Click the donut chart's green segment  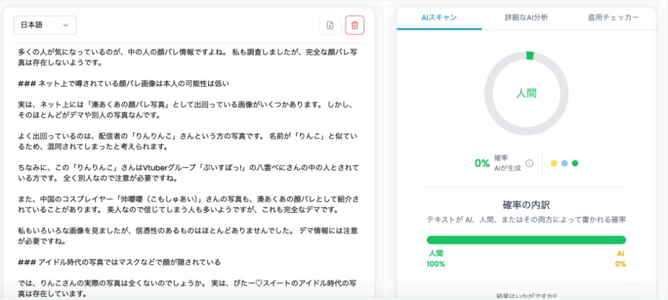(530, 56)
